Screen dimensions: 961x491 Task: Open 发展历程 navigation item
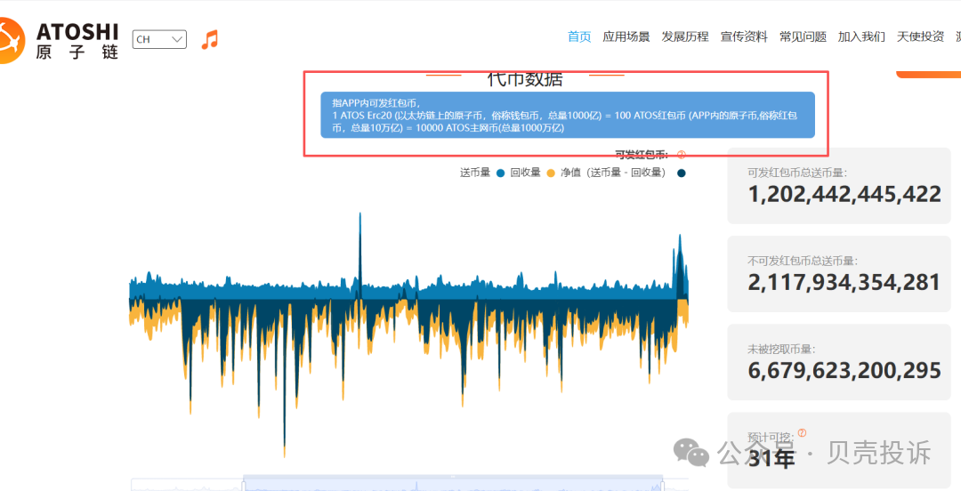point(685,36)
